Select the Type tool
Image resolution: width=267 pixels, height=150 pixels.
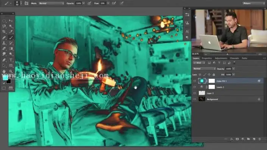coord(11,60)
